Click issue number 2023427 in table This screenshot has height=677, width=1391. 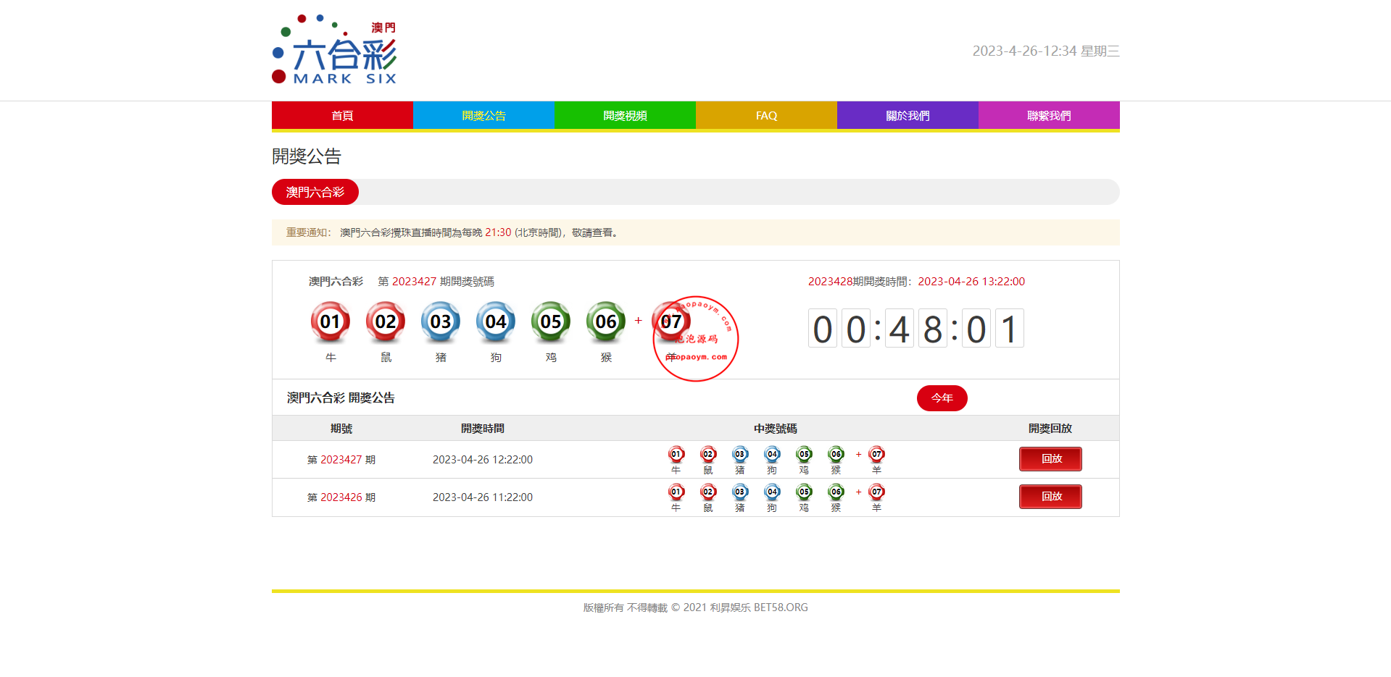pyautogui.click(x=341, y=460)
